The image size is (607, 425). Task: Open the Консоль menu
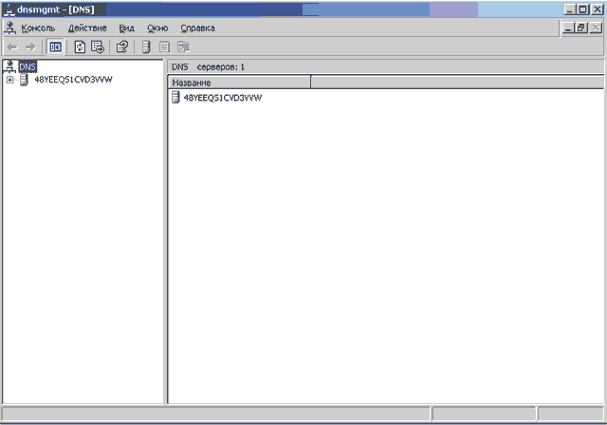pyautogui.click(x=38, y=28)
